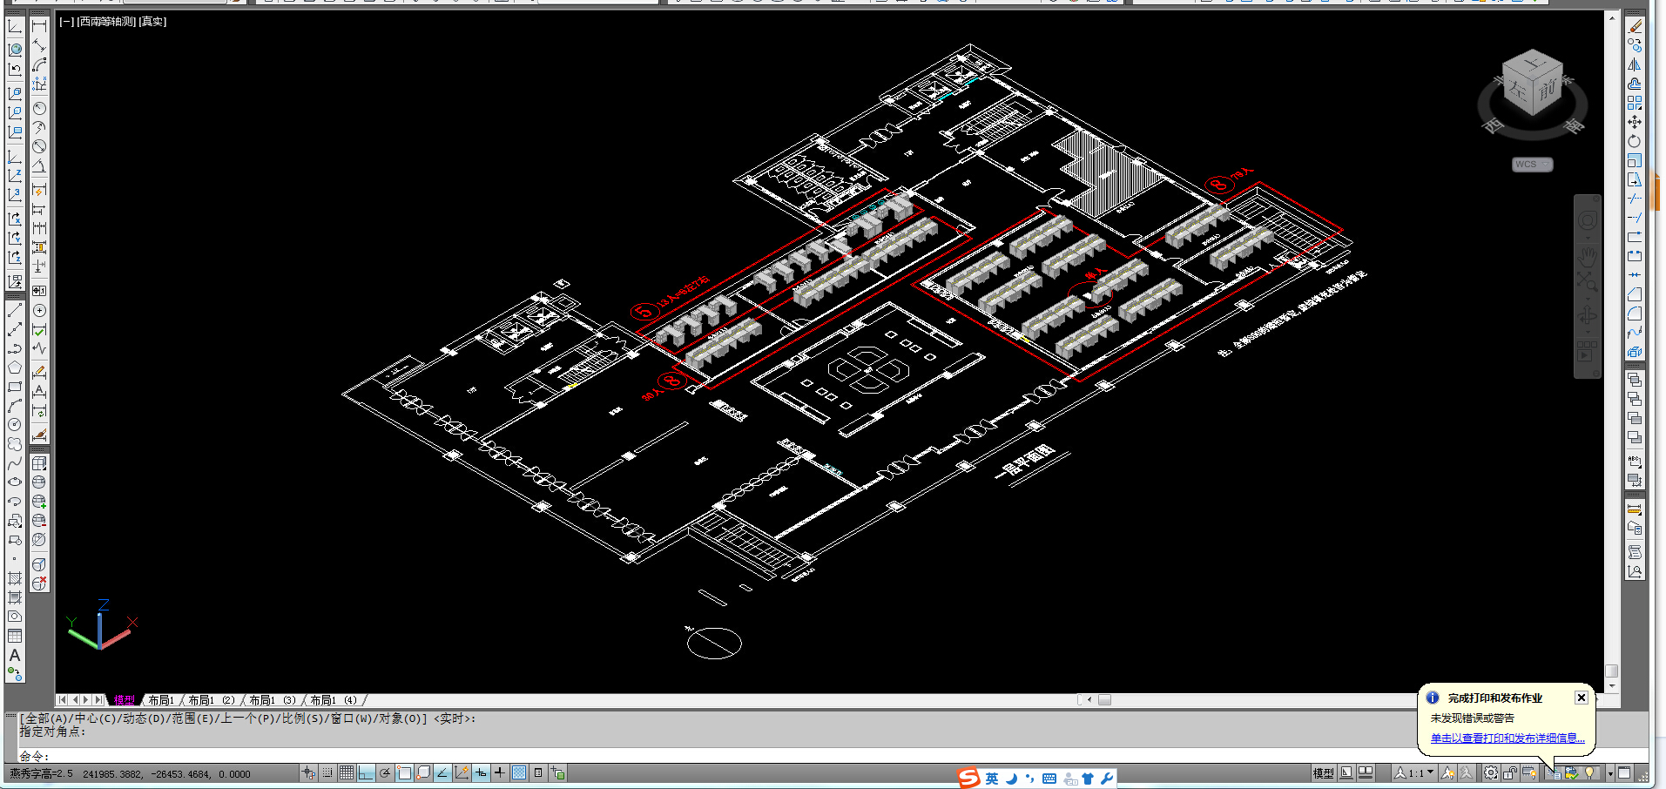Viewport: 1666px width, 789px height.
Task: Toggle Polar Tracking in status bar
Action: point(385,772)
